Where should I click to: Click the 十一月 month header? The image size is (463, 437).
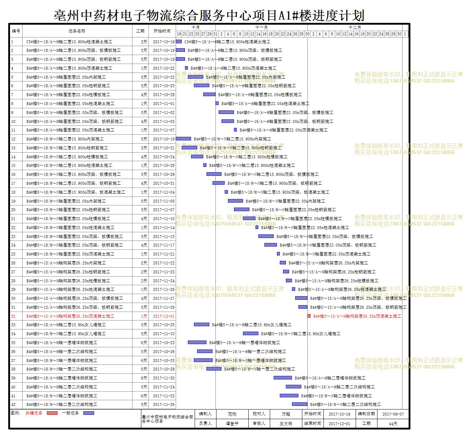point(262,28)
